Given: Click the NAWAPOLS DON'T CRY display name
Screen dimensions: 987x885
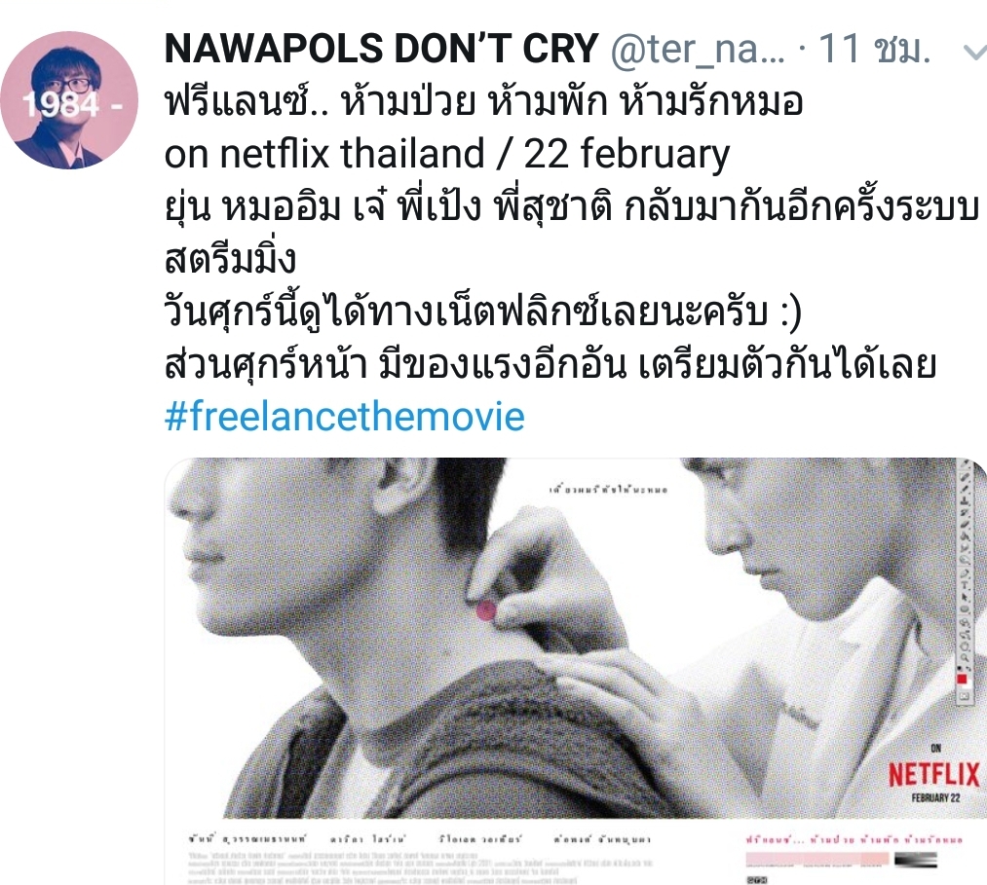Looking at the screenshot, I should point(382,49).
